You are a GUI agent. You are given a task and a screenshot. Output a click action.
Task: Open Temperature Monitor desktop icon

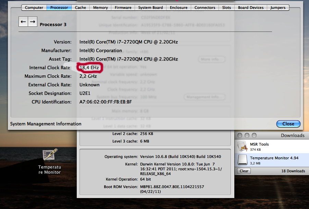[50, 155]
